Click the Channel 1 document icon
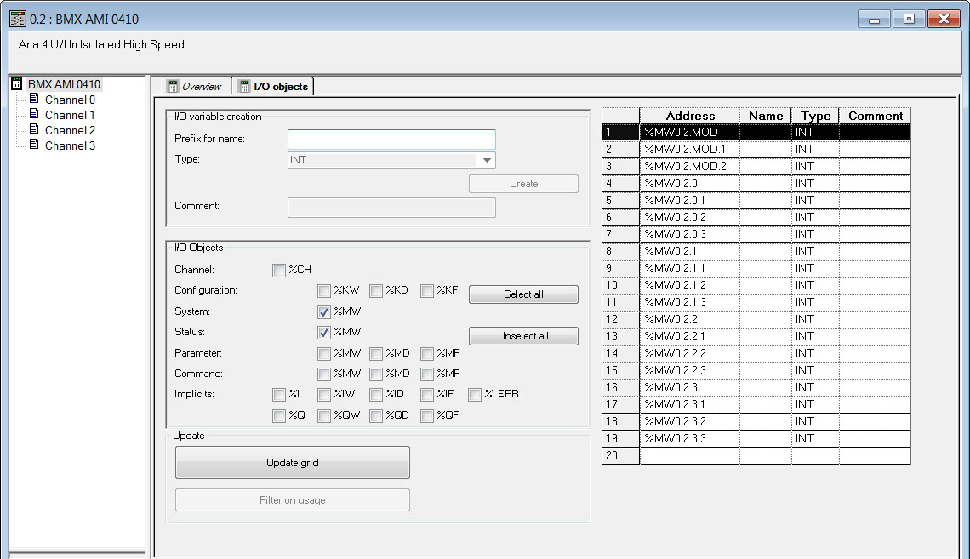The width and height of the screenshot is (970, 559). coord(34,114)
